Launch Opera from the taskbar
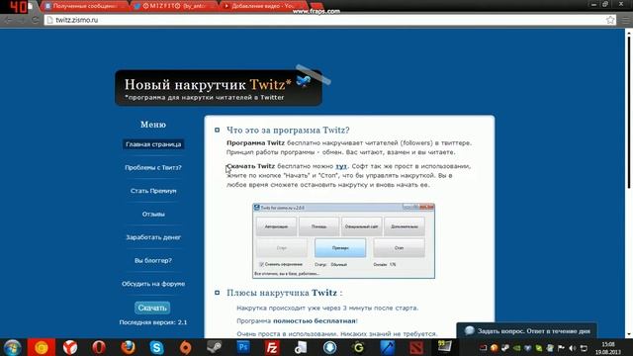Viewport: 633px width, 356px height. click(99, 347)
